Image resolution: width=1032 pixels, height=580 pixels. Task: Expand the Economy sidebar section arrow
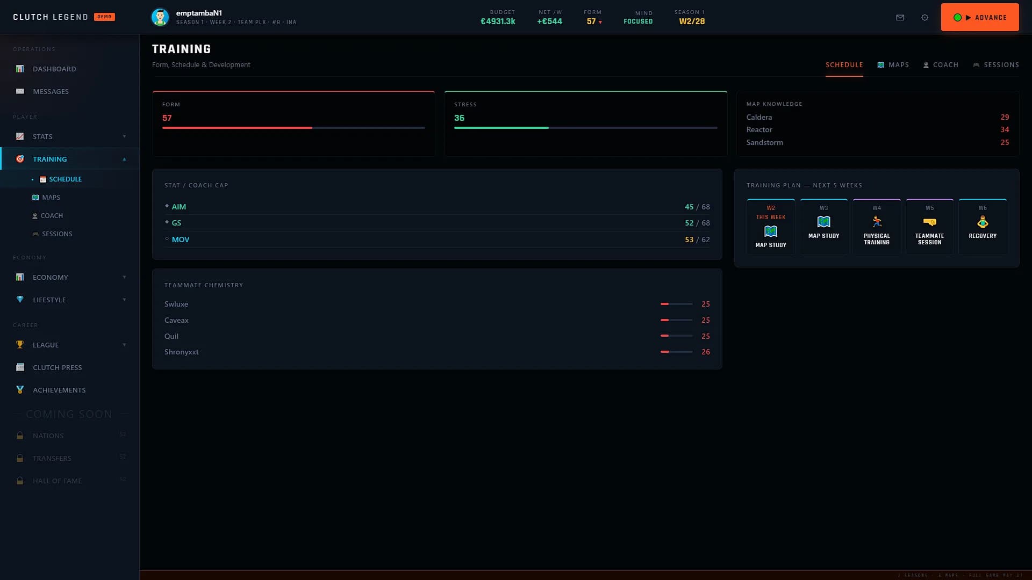[x=124, y=277]
